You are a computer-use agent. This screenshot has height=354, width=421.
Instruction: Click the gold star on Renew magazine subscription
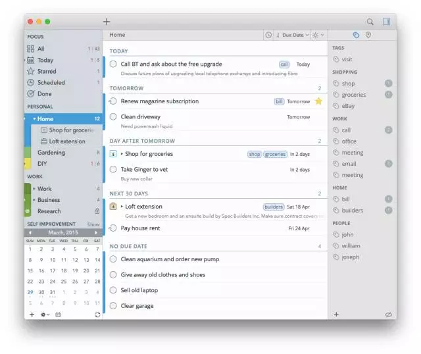click(x=318, y=101)
